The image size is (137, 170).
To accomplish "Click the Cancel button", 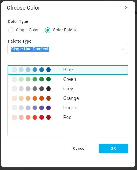I will pos(79,149).
